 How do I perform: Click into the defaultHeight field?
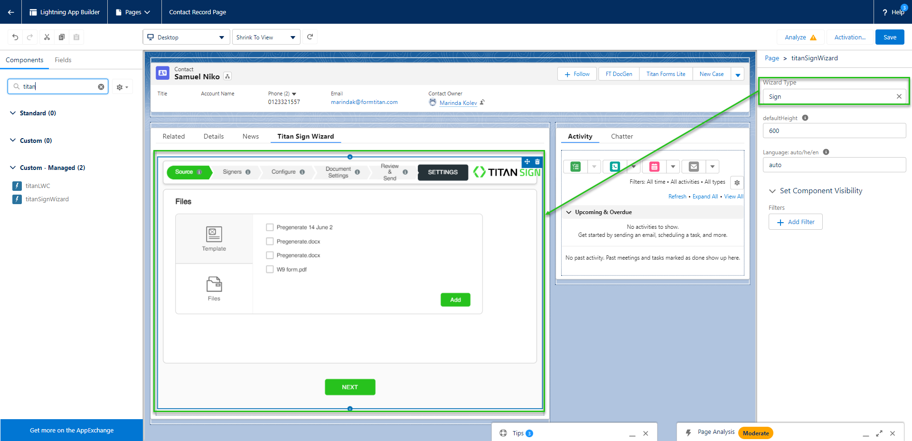coord(834,131)
